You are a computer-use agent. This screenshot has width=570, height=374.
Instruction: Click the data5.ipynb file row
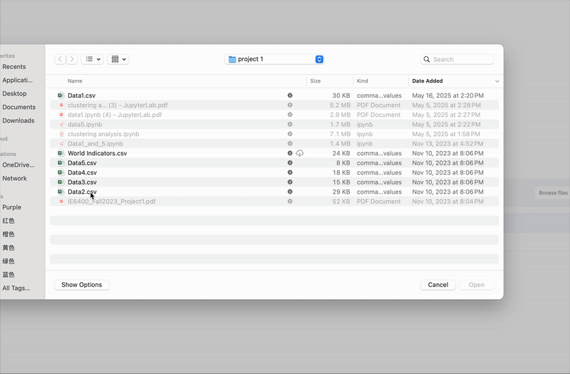(274, 124)
